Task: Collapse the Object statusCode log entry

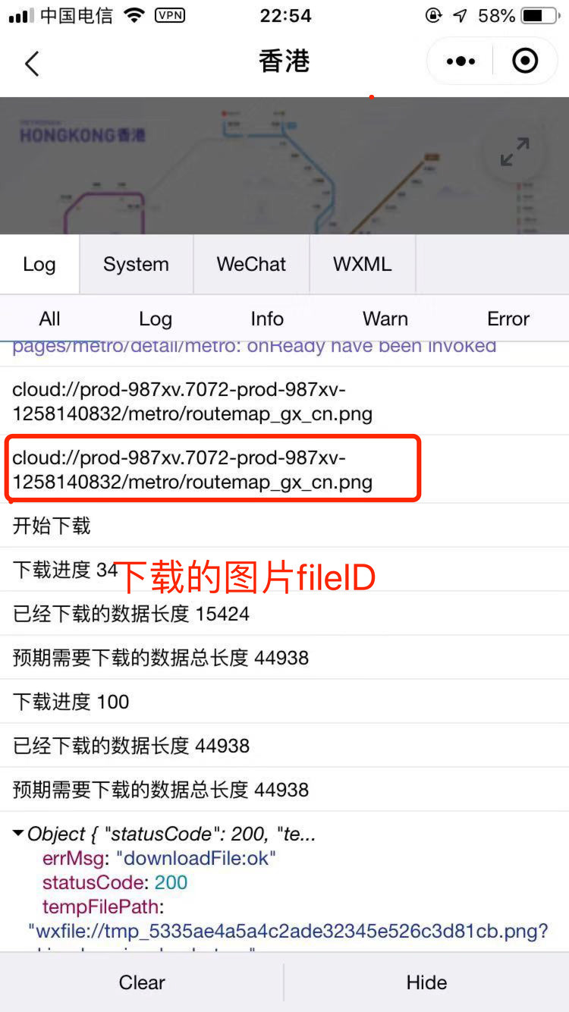Action: (x=18, y=834)
